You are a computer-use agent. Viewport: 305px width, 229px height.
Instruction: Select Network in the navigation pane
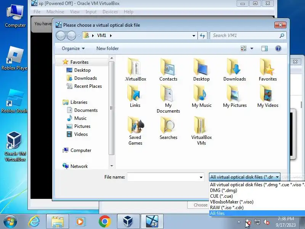[79, 166]
